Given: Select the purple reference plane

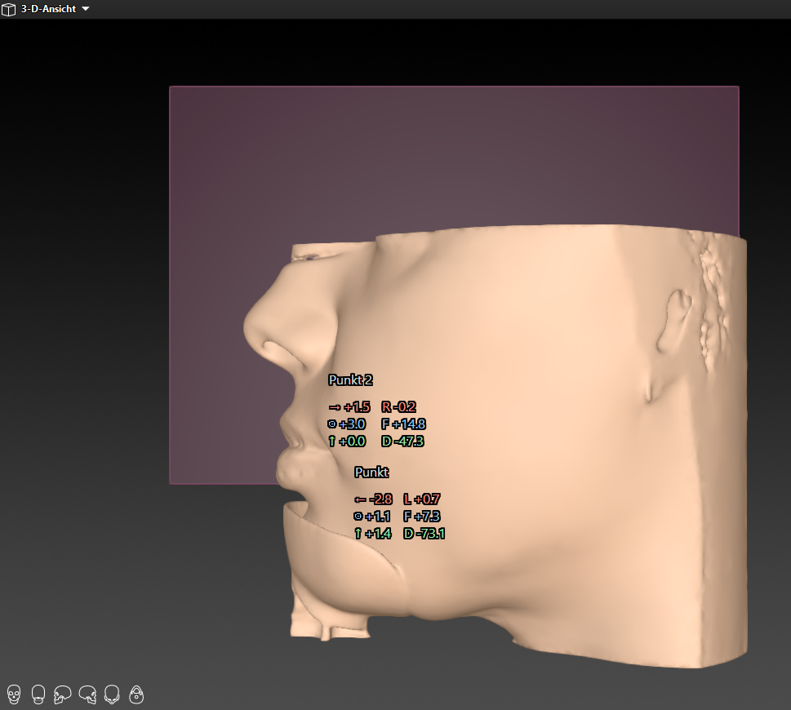Looking at the screenshot, I should (x=490, y=155).
